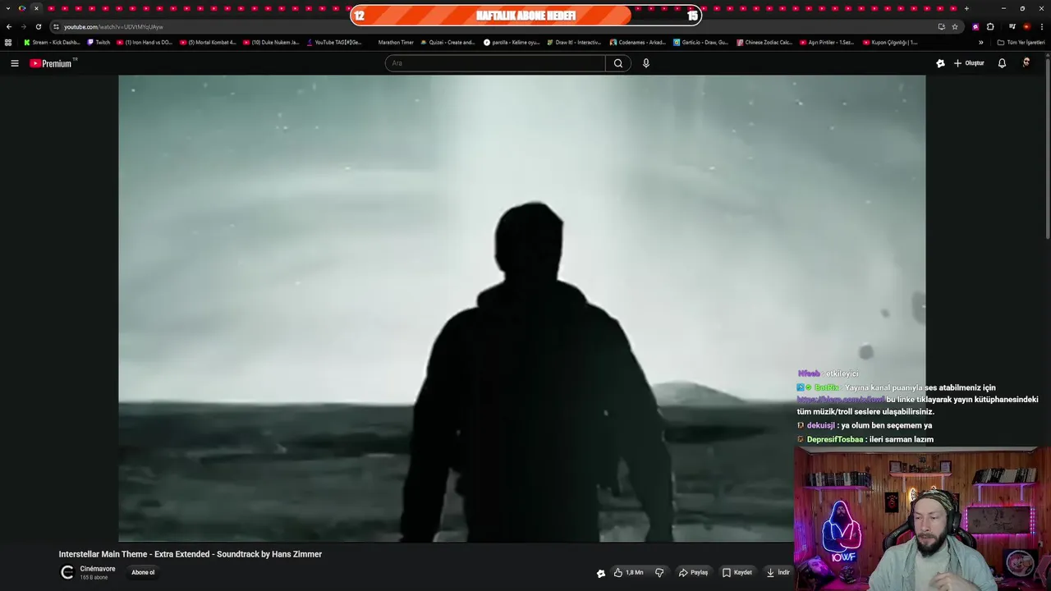The image size is (1051, 591).
Task: Open the Chrome profile red avatar
Action: pyautogui.click(x=1026, y=26)
